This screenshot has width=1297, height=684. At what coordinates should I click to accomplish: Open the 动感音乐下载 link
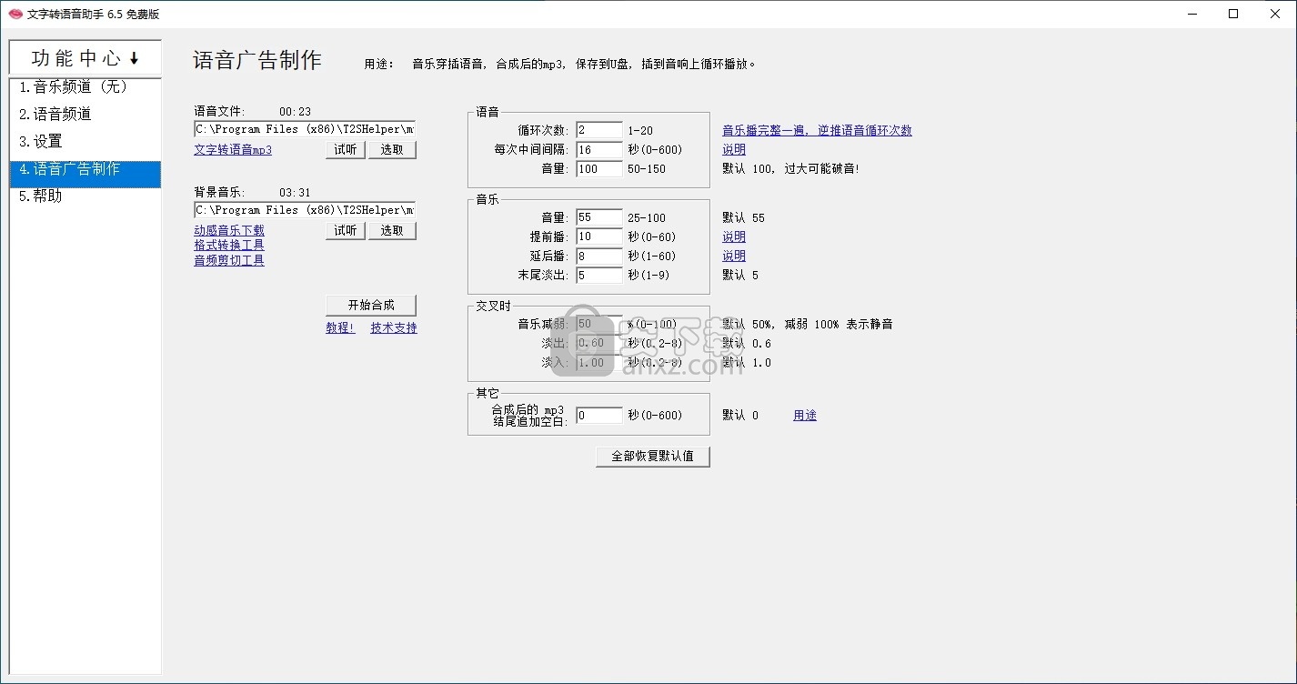point(229,231)
